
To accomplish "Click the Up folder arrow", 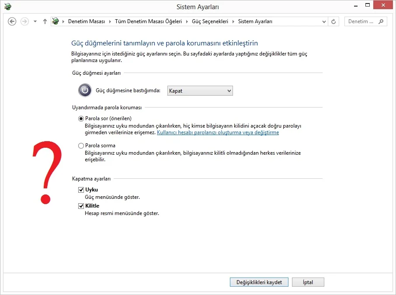I will pyautogui.click(x=45, y=21).
